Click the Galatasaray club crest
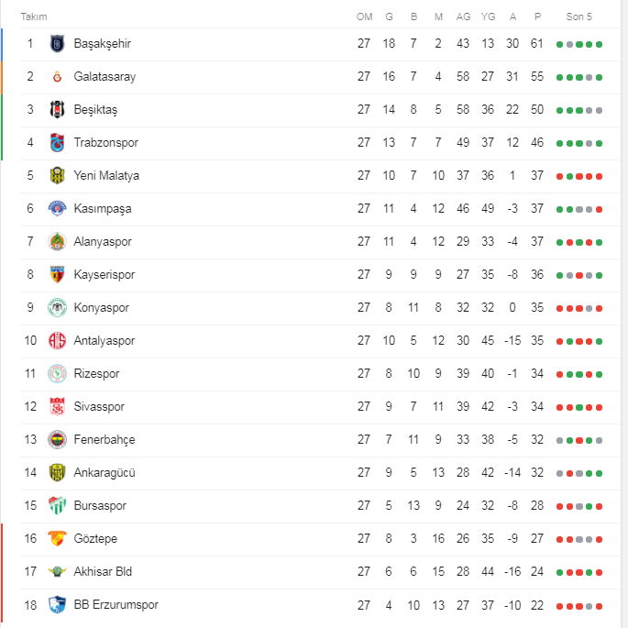 click(x=58, y=77)
